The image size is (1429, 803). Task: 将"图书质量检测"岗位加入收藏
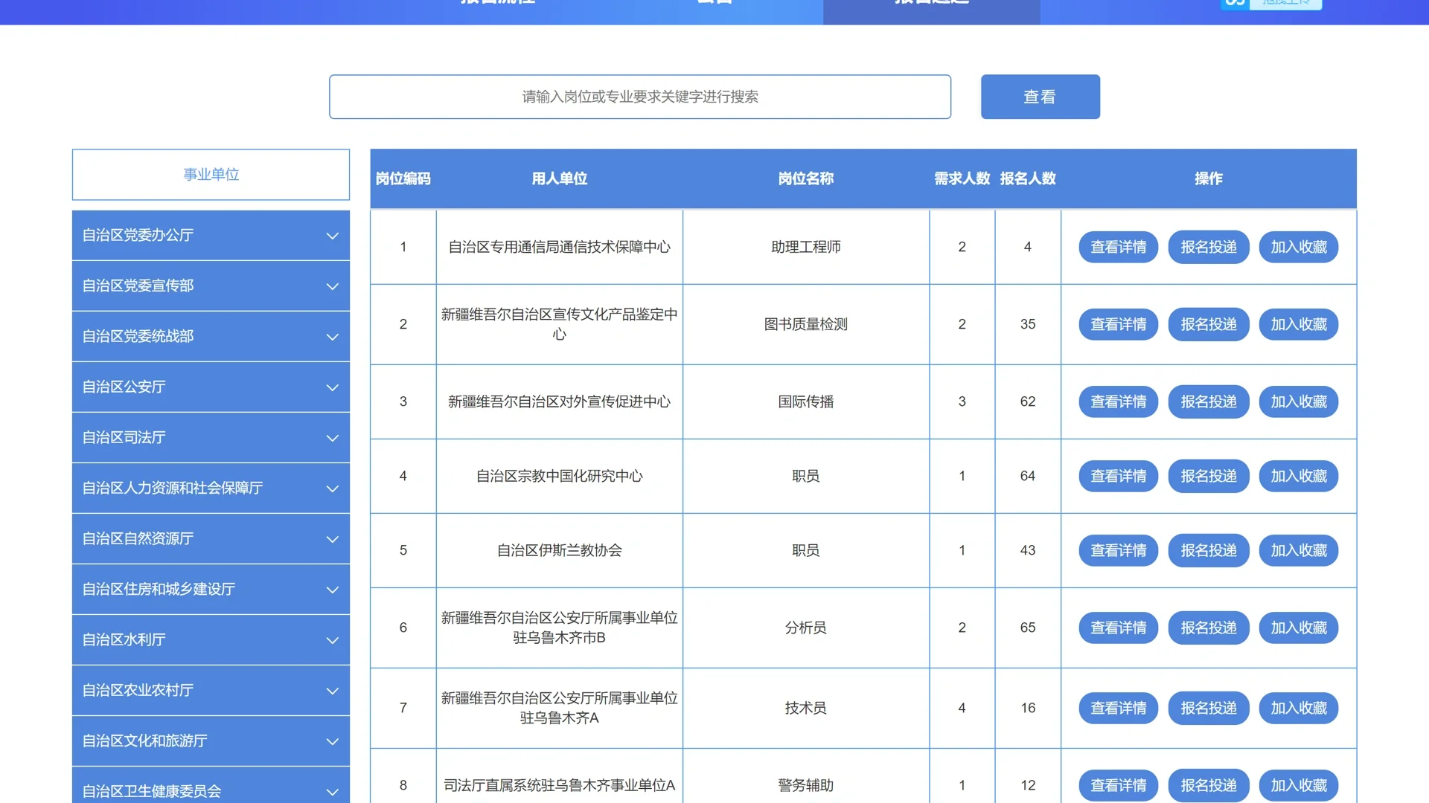coord(1298,324)
